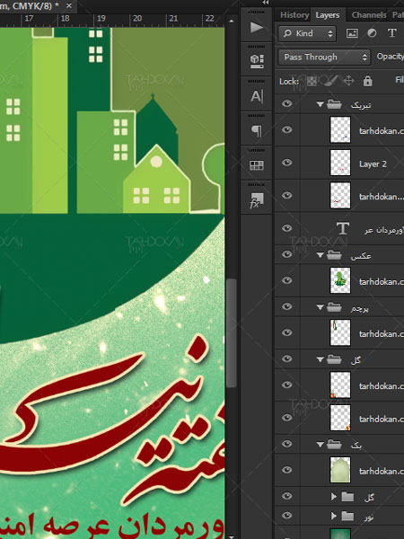This screenshot has width=404, height=539.
Task: Switch to the Layers tab
Action: [328, 14]
